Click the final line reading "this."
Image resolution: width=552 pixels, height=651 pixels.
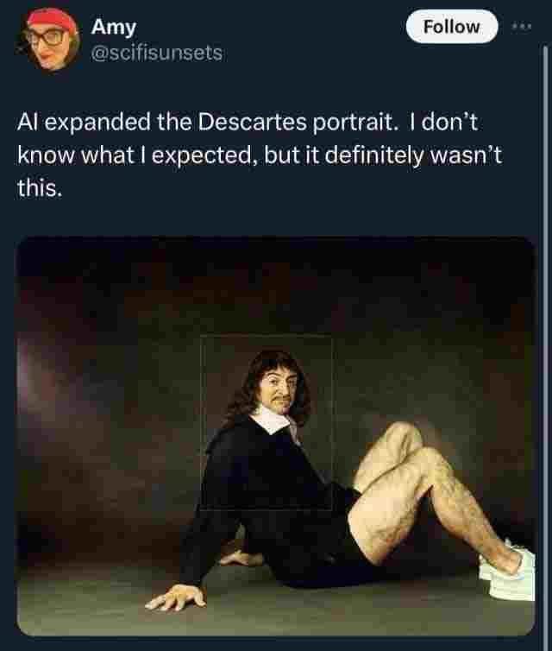[40, 189]
